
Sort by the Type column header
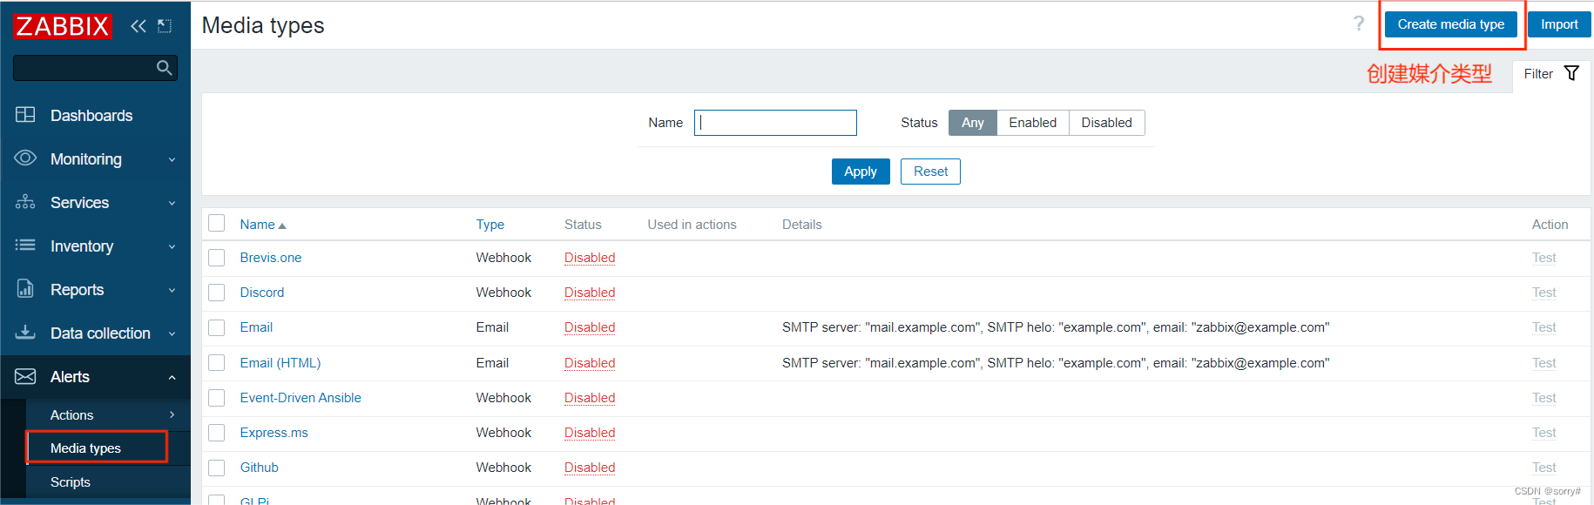click(x=490, y=225)
